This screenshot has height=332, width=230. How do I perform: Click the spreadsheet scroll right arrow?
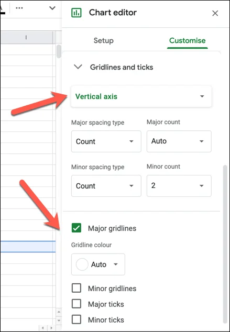pos(51,328)
